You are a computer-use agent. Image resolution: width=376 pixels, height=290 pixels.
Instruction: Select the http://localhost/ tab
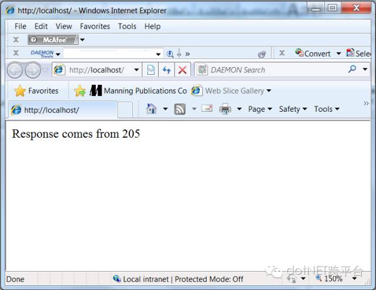point(63,110)
